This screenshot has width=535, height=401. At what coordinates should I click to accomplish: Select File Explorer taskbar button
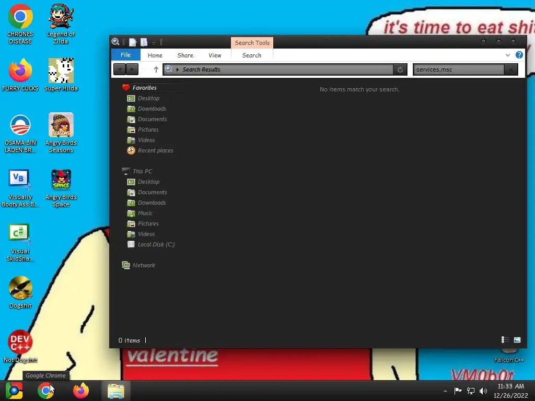(116, 391)
